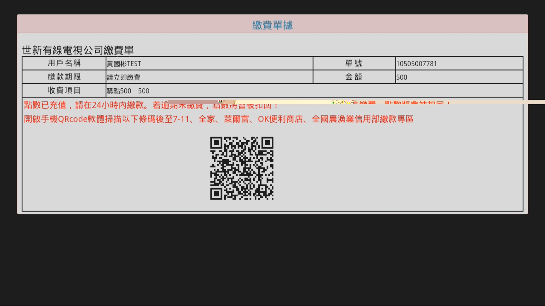Click the 金額 label cell

(354, 76)
